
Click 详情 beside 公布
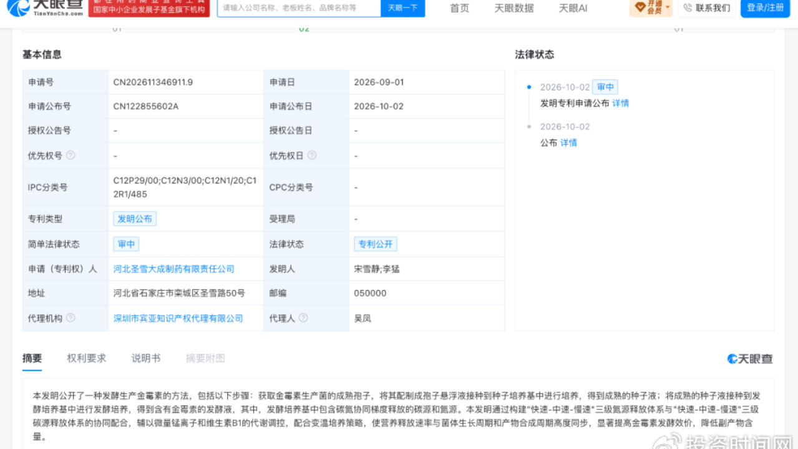click(568, 143)
